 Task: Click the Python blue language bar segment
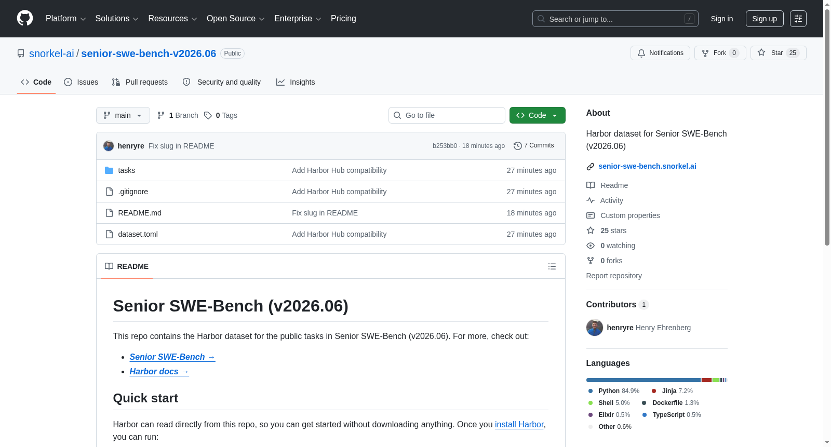click(x=644, y=380)
